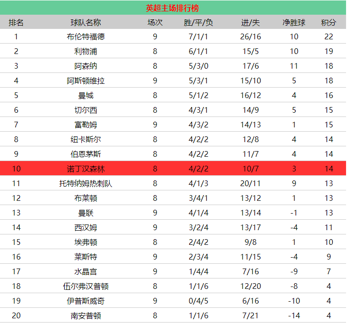Click the -14 goal difference cell
Viewport: 347px width, 323px height.
[x=294, y=315]
